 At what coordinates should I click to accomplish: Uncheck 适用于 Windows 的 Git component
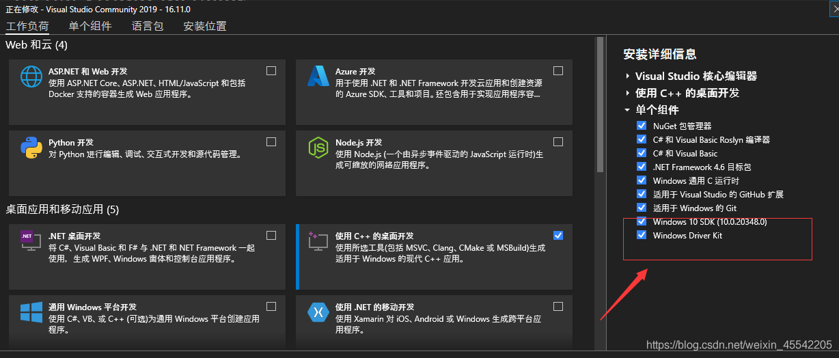pyautogui.click(x=641, y=208)
